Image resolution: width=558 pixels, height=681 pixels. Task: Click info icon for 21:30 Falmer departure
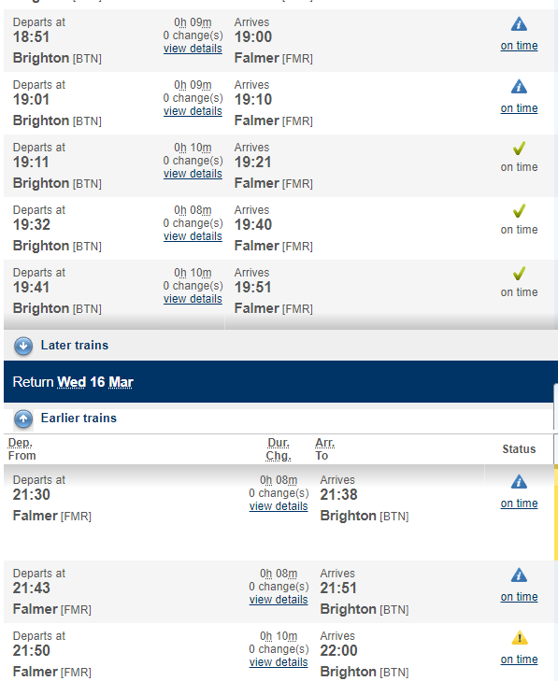coord(519,482)
